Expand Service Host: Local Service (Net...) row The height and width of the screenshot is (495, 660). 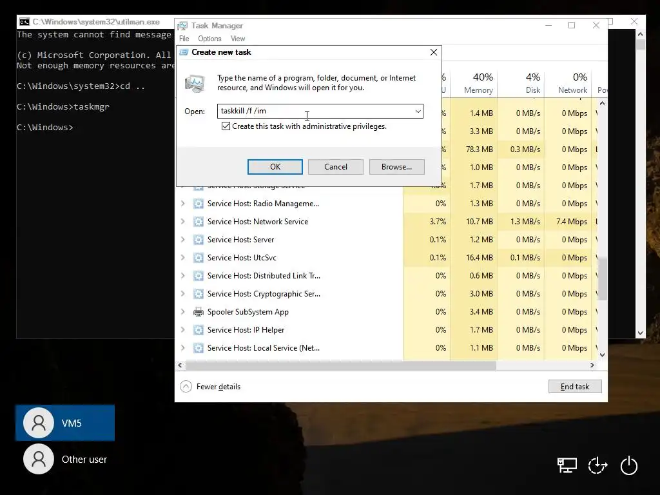182,348
